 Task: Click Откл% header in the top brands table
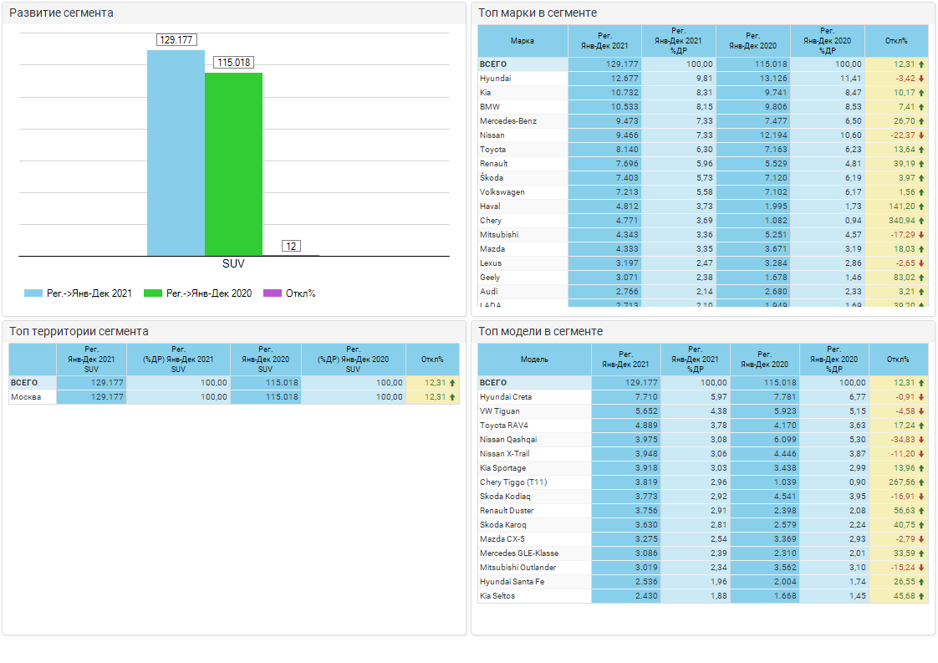pos(896,41)
